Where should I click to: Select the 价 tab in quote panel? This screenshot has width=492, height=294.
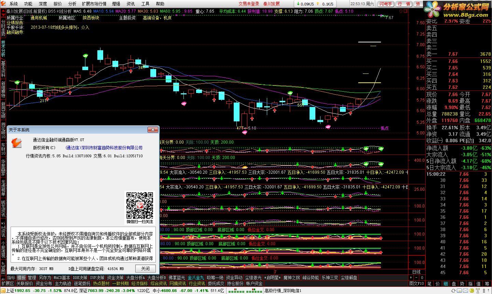click(x=438, y=283)
